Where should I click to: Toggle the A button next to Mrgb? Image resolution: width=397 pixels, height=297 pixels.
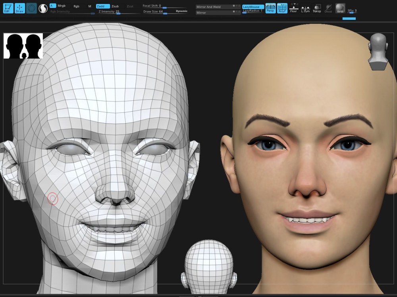click(52, 6)
